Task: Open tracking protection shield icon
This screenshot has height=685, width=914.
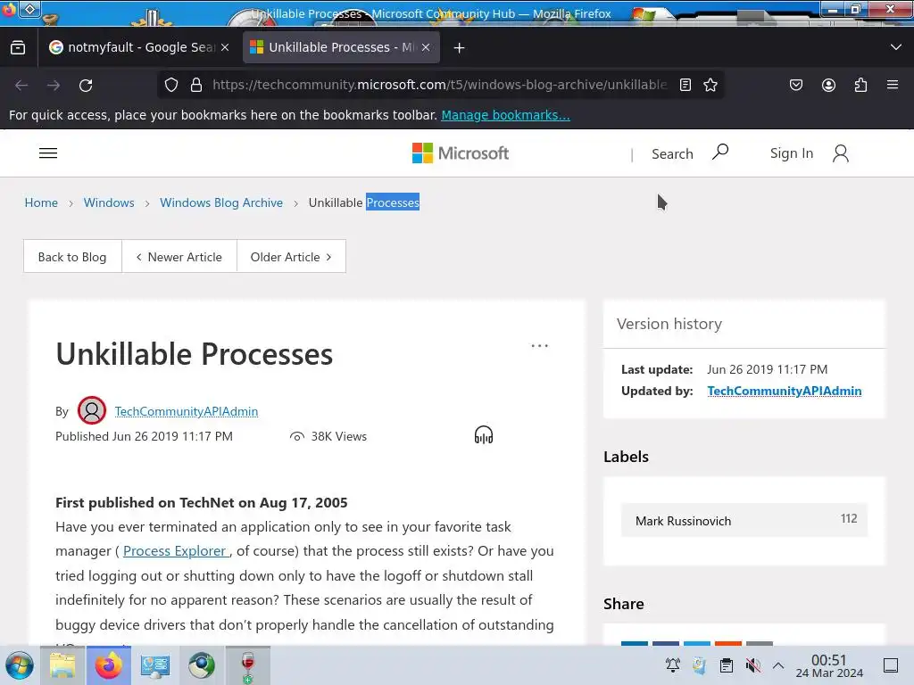Action: click(x=171, y=85)
